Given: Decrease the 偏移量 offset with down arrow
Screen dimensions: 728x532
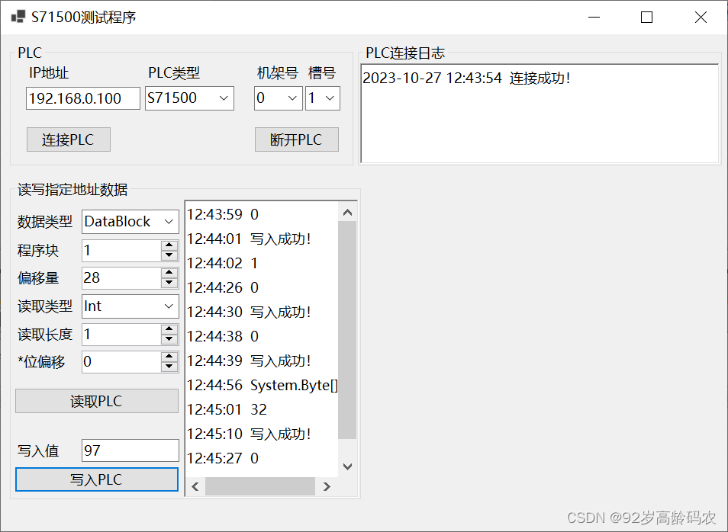Looking at the screenshot, I should tap(169, 283).
